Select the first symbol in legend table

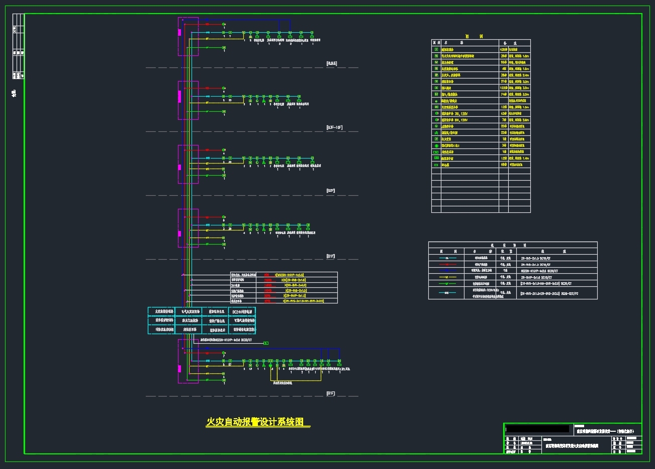(x=436, y=50)
